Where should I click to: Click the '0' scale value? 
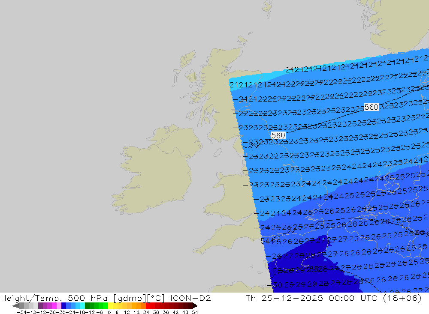coord(109,312)
